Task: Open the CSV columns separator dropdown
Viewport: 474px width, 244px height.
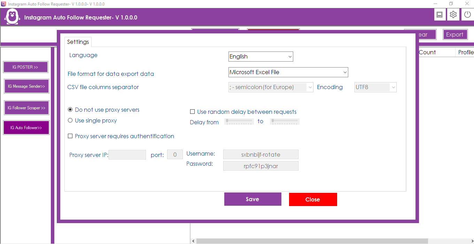Action: point(271,87)
